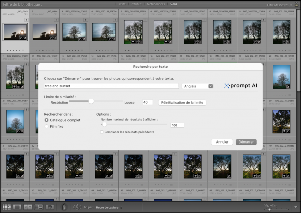Choose Film fixe radio option

click(46, 126)
